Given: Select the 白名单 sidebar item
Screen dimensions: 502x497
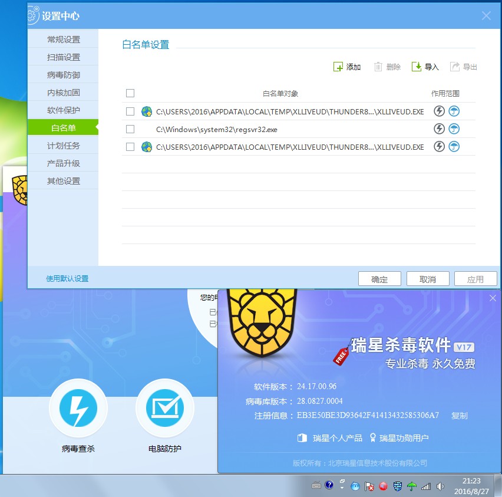Looking at the screenshot, I should (x=63, y=127).
